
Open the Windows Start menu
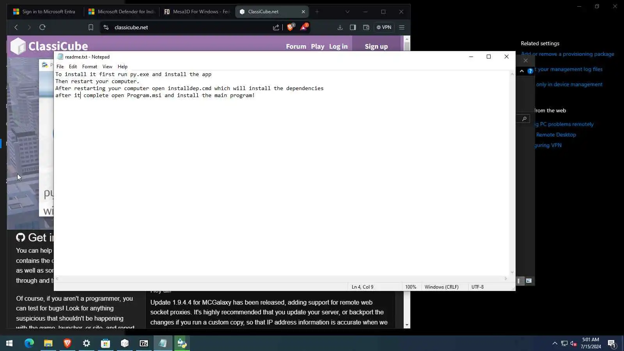(x=9, y=343)
